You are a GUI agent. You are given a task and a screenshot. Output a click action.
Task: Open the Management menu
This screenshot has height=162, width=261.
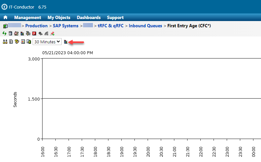click(28, 17)
